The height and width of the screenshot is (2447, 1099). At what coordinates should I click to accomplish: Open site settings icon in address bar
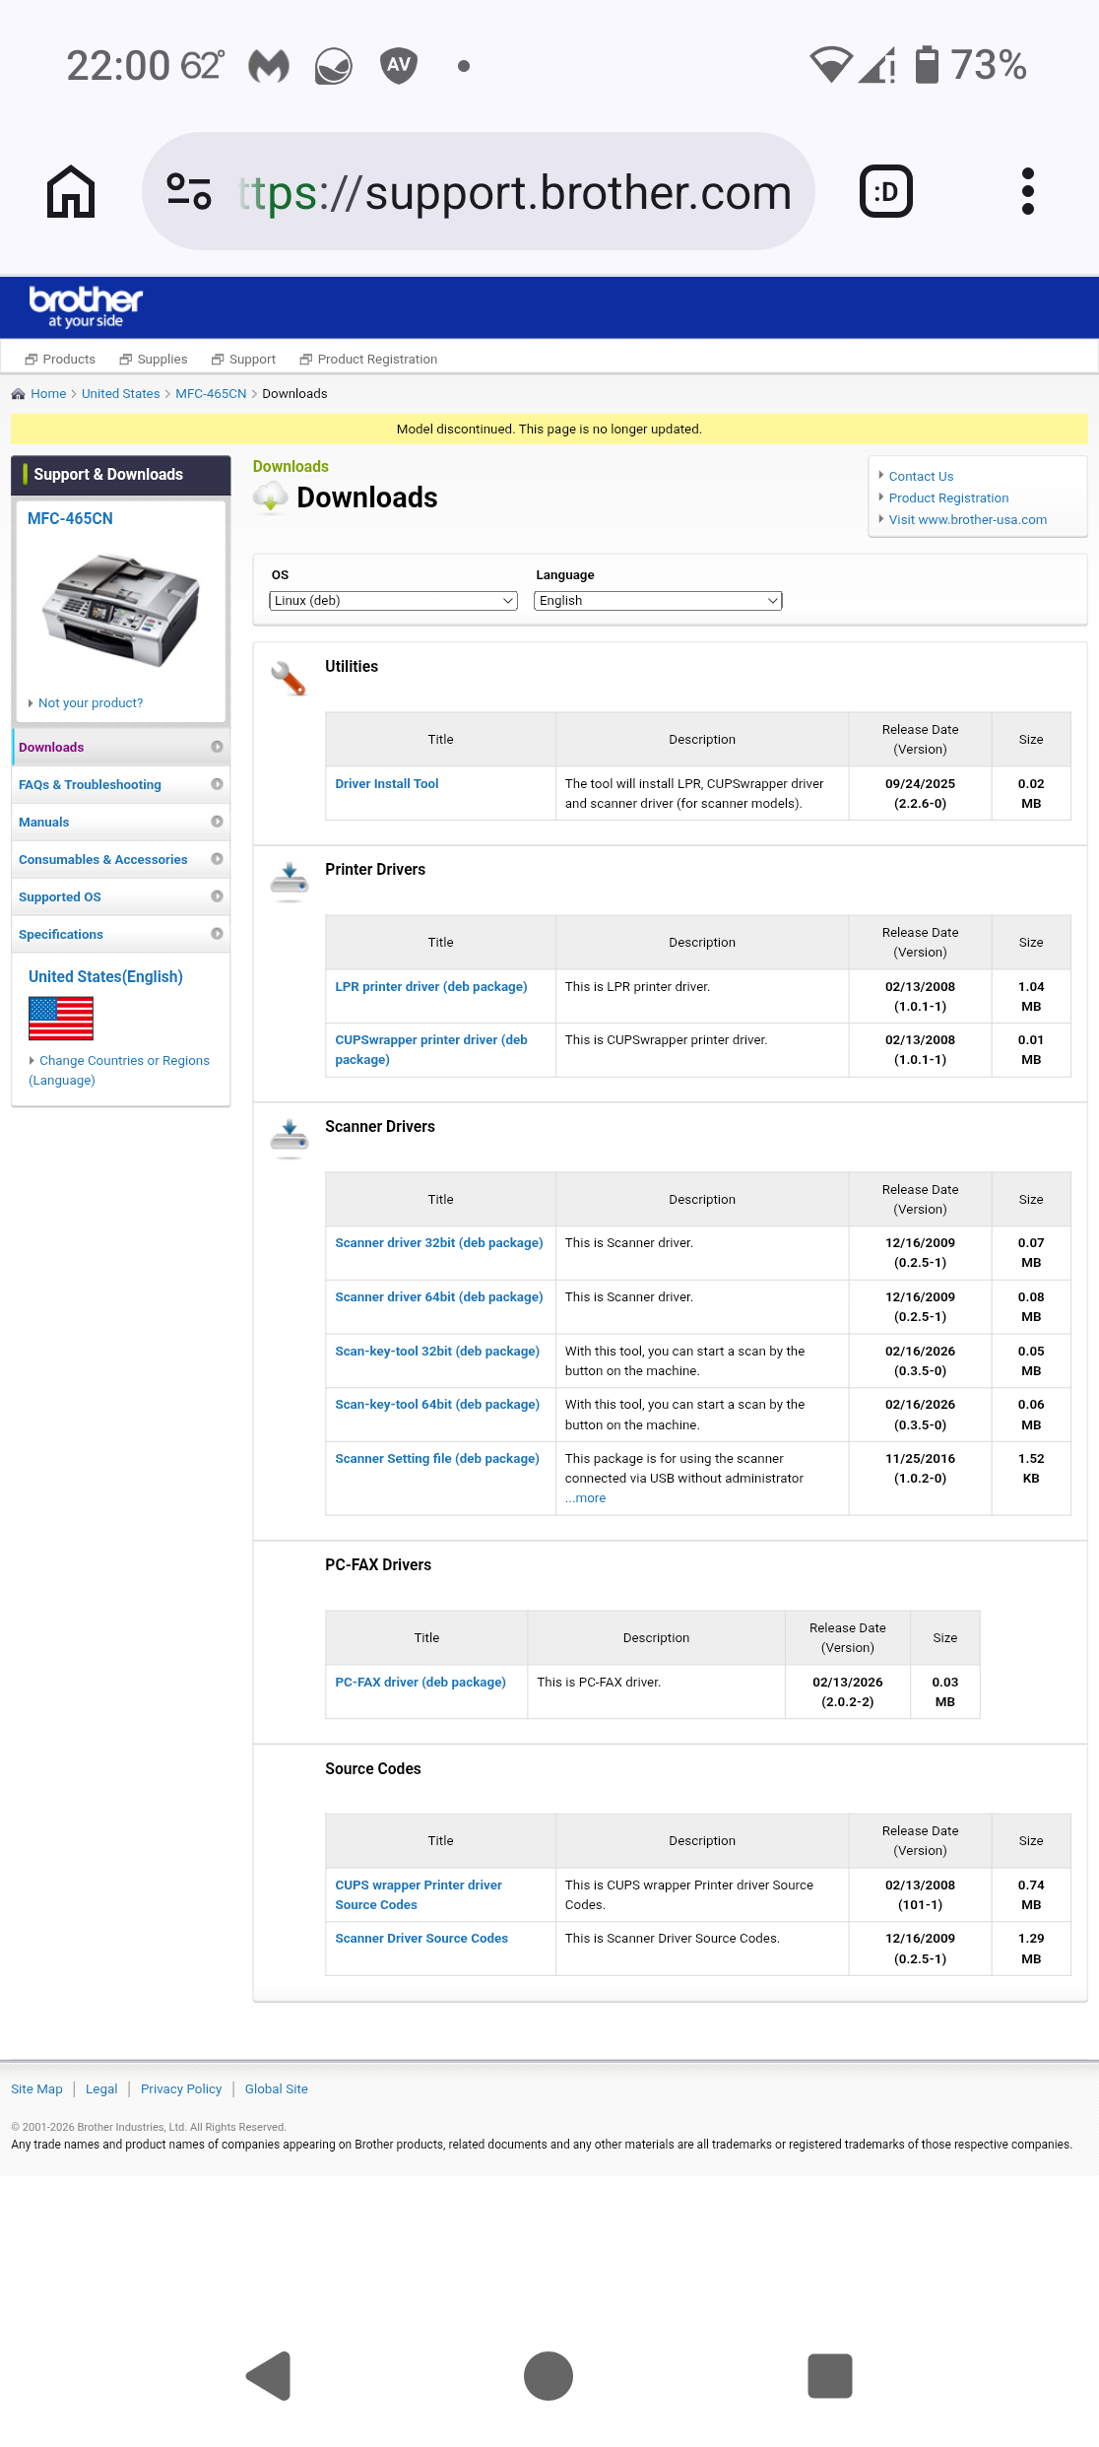point(189,191)
